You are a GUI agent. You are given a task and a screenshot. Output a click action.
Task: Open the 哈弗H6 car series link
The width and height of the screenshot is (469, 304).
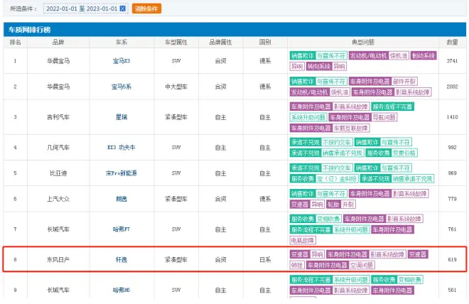click(x=122, y=290)
